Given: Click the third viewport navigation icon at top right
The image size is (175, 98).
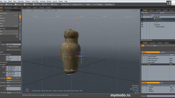Looking at the screenshot, I should (136, 11).
